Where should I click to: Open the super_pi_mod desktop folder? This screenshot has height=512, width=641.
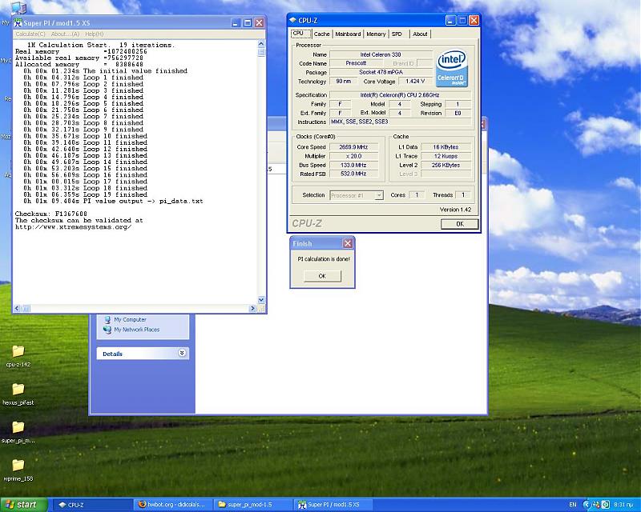click(x=18, y=428)
